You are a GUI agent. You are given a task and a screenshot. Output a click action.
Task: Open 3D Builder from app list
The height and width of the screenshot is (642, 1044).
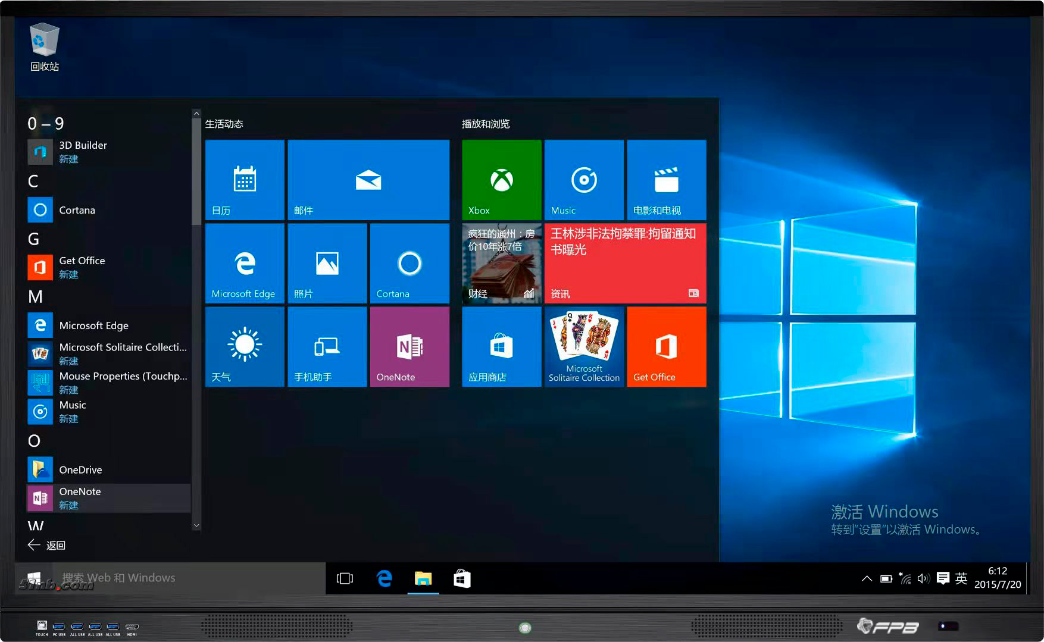click(x=108, y=152)
